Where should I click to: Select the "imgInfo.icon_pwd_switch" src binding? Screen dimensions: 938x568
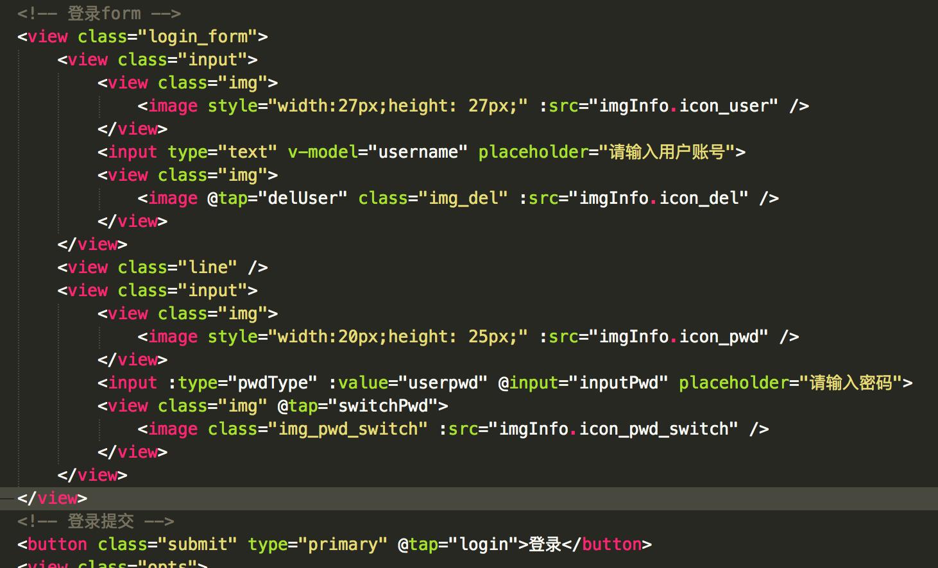[x=614, y=429]
